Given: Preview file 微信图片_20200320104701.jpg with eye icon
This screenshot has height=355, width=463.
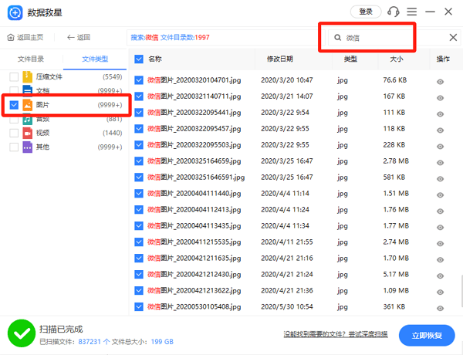Looking at the screenshot, I should (441, 80).
